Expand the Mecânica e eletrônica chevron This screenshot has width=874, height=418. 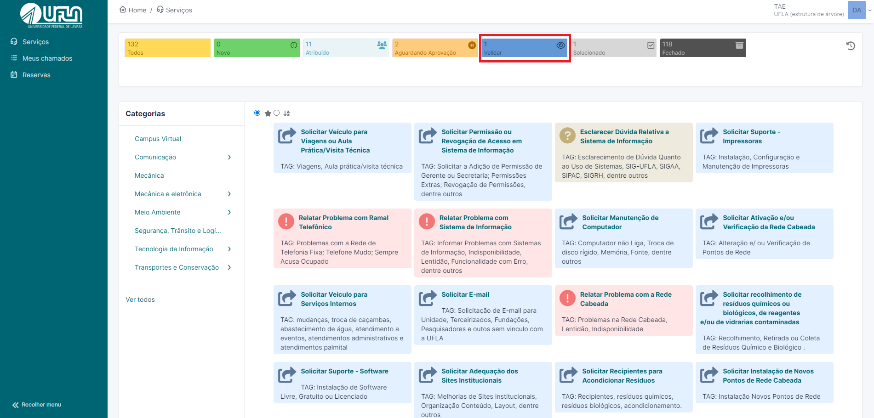click(x=229, y=194)
